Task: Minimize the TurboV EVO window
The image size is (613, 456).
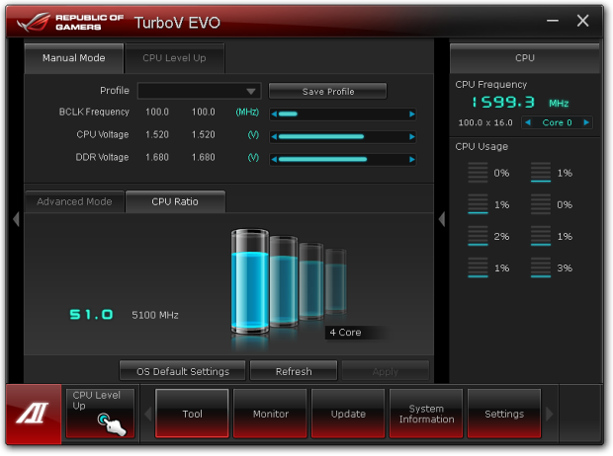Action: click(553, 21)
